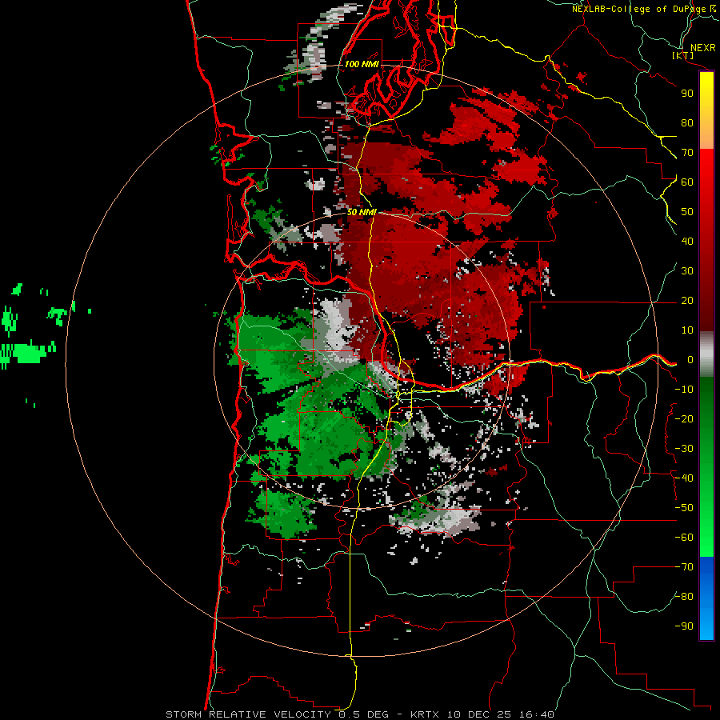Click the "100 NMI" range ring label
This screenshot has width=720, height=720.
(362, 64)
